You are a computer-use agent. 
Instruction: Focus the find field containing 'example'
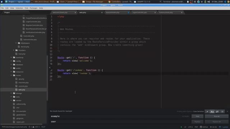coord(120,116)
